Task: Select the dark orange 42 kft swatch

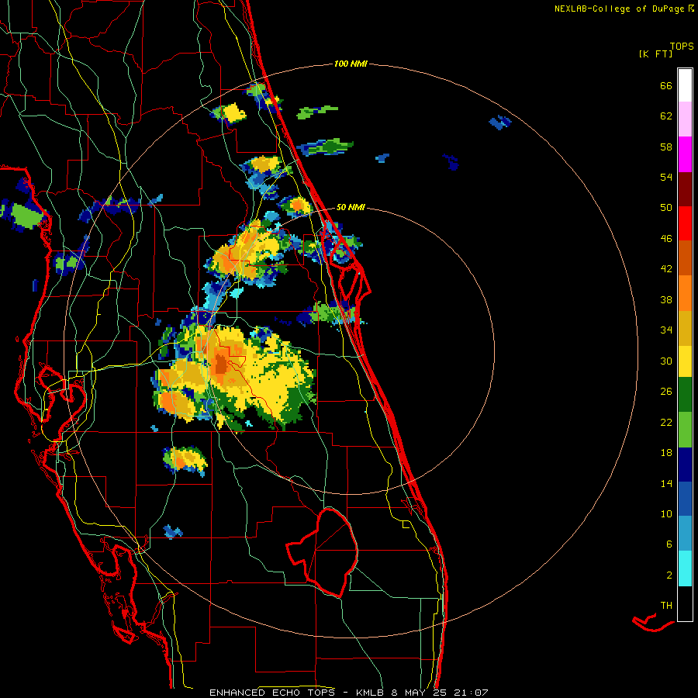Action: coord(685,258)
